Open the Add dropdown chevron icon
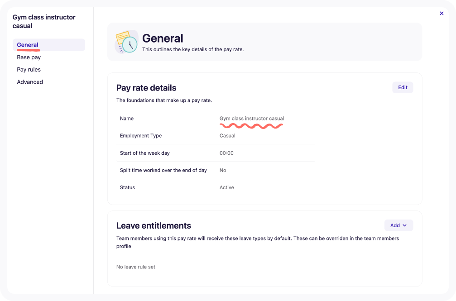This screenshot has width=456, height=301. [405, 225]
